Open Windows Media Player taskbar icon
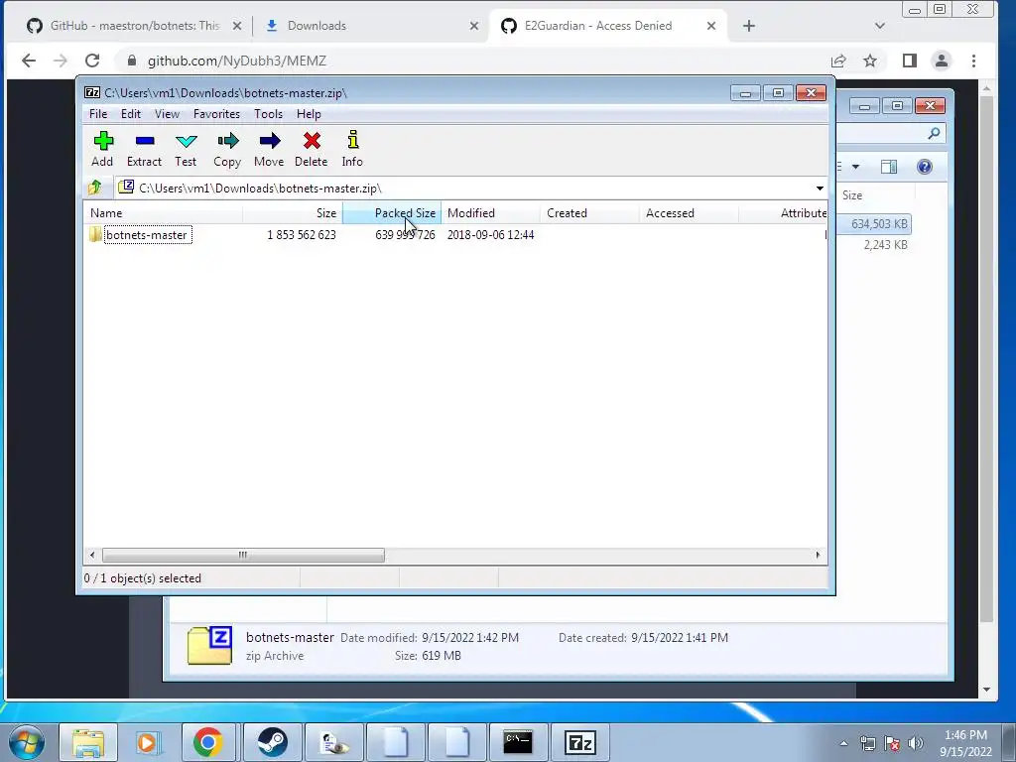The image size is (1016, 762). coord(148,742)
